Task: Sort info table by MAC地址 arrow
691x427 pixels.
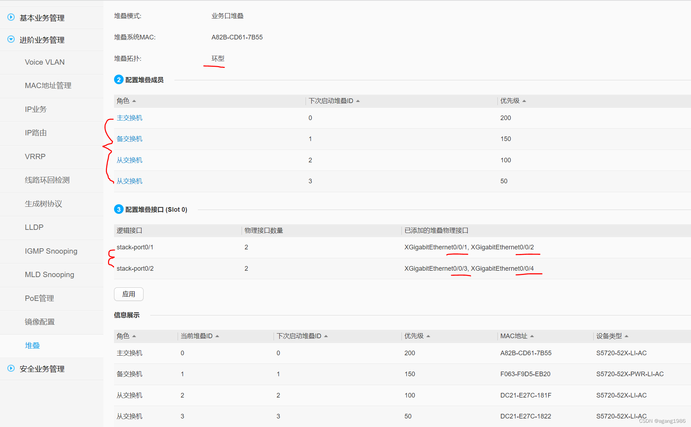Action: click(532, 336)
